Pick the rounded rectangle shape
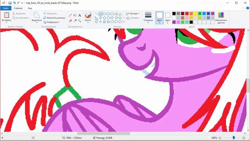The image size is (250, 141). [x=112, y=14]
